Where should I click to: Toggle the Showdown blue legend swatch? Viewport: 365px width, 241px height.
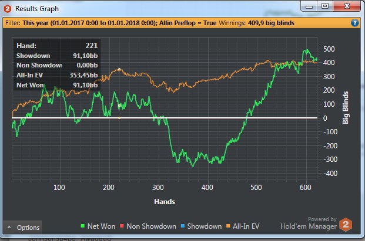pyautogui.click(x=182, y=226)
